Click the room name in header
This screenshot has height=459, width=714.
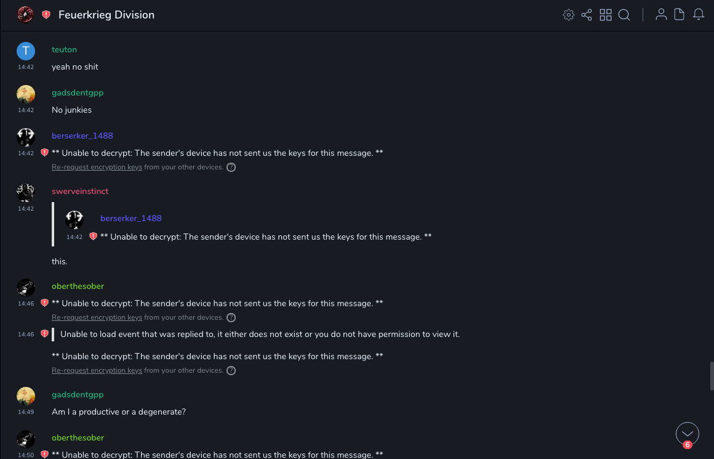[x=106, y=15]
